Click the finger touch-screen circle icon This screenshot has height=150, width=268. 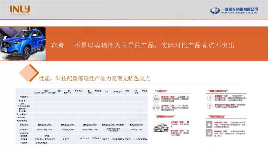pos(210,106)
